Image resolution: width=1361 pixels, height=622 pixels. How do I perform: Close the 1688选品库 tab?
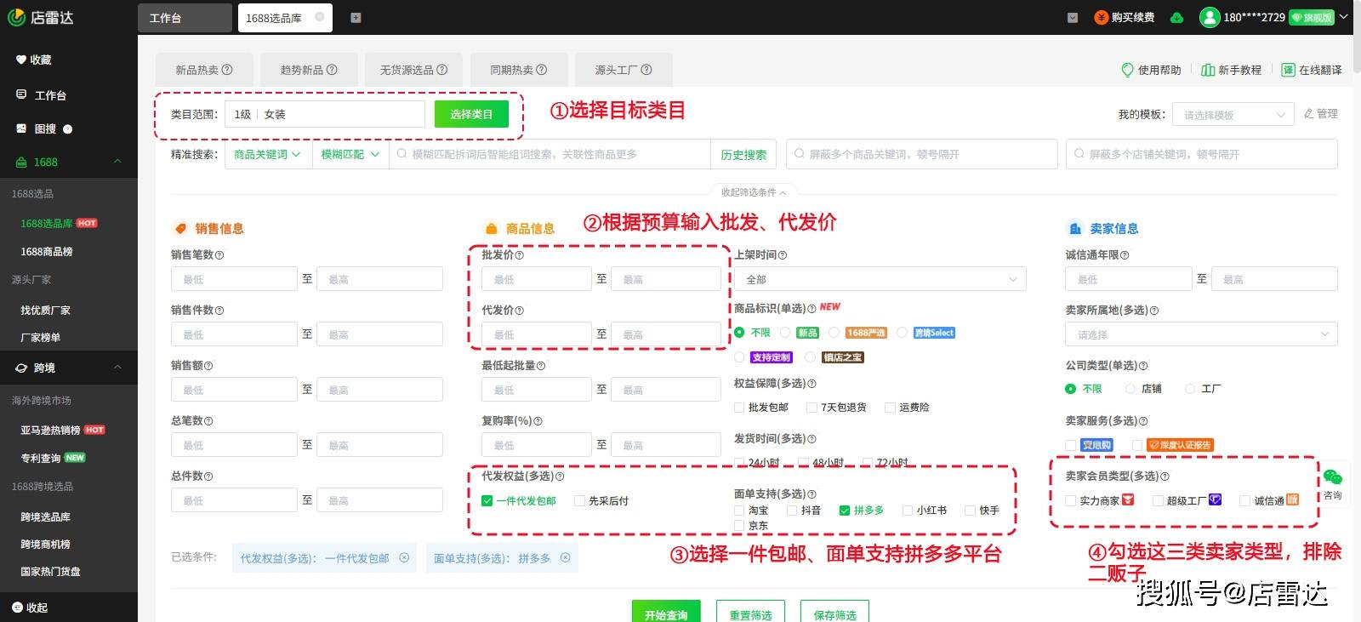(x=320, y=17)
